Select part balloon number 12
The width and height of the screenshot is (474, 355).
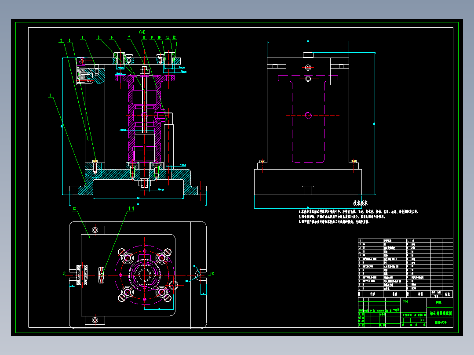click(174, 37)
